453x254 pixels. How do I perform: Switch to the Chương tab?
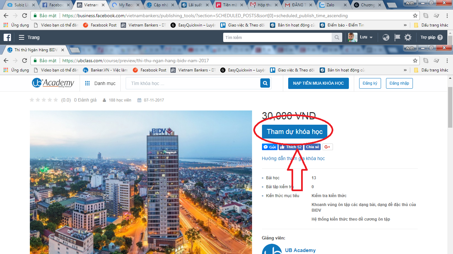point(368,5)
